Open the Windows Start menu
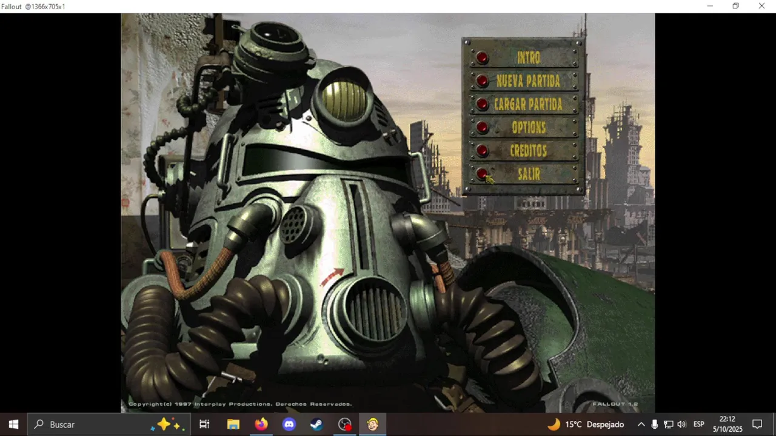 tap(13, 424)
